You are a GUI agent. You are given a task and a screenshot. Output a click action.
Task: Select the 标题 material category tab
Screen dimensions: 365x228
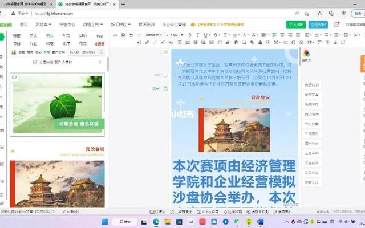(x=17, y=36)
